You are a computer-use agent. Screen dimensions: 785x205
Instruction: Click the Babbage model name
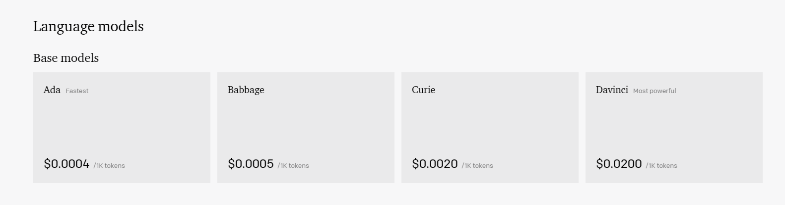click(246, 90)
